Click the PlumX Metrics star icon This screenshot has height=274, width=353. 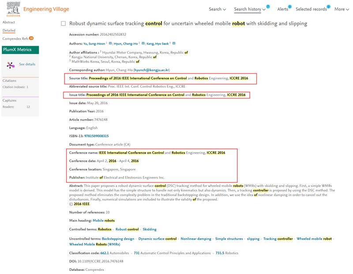pos(11,65)
